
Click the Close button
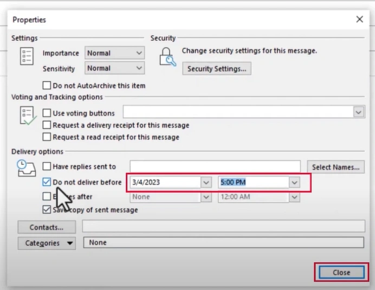341,272
